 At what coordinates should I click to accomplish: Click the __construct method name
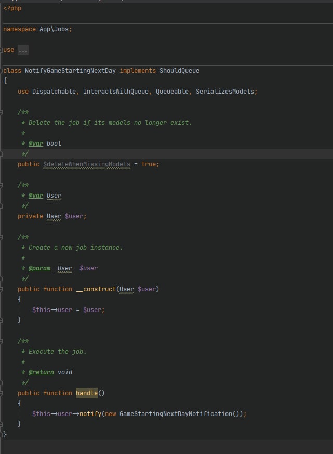click(96, 289)
